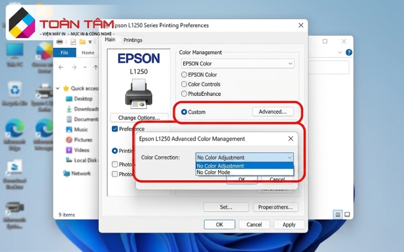This screenshot has width=404, height=252.
Task: Open the recent locations chevron in Explorer
Action: 85,68
